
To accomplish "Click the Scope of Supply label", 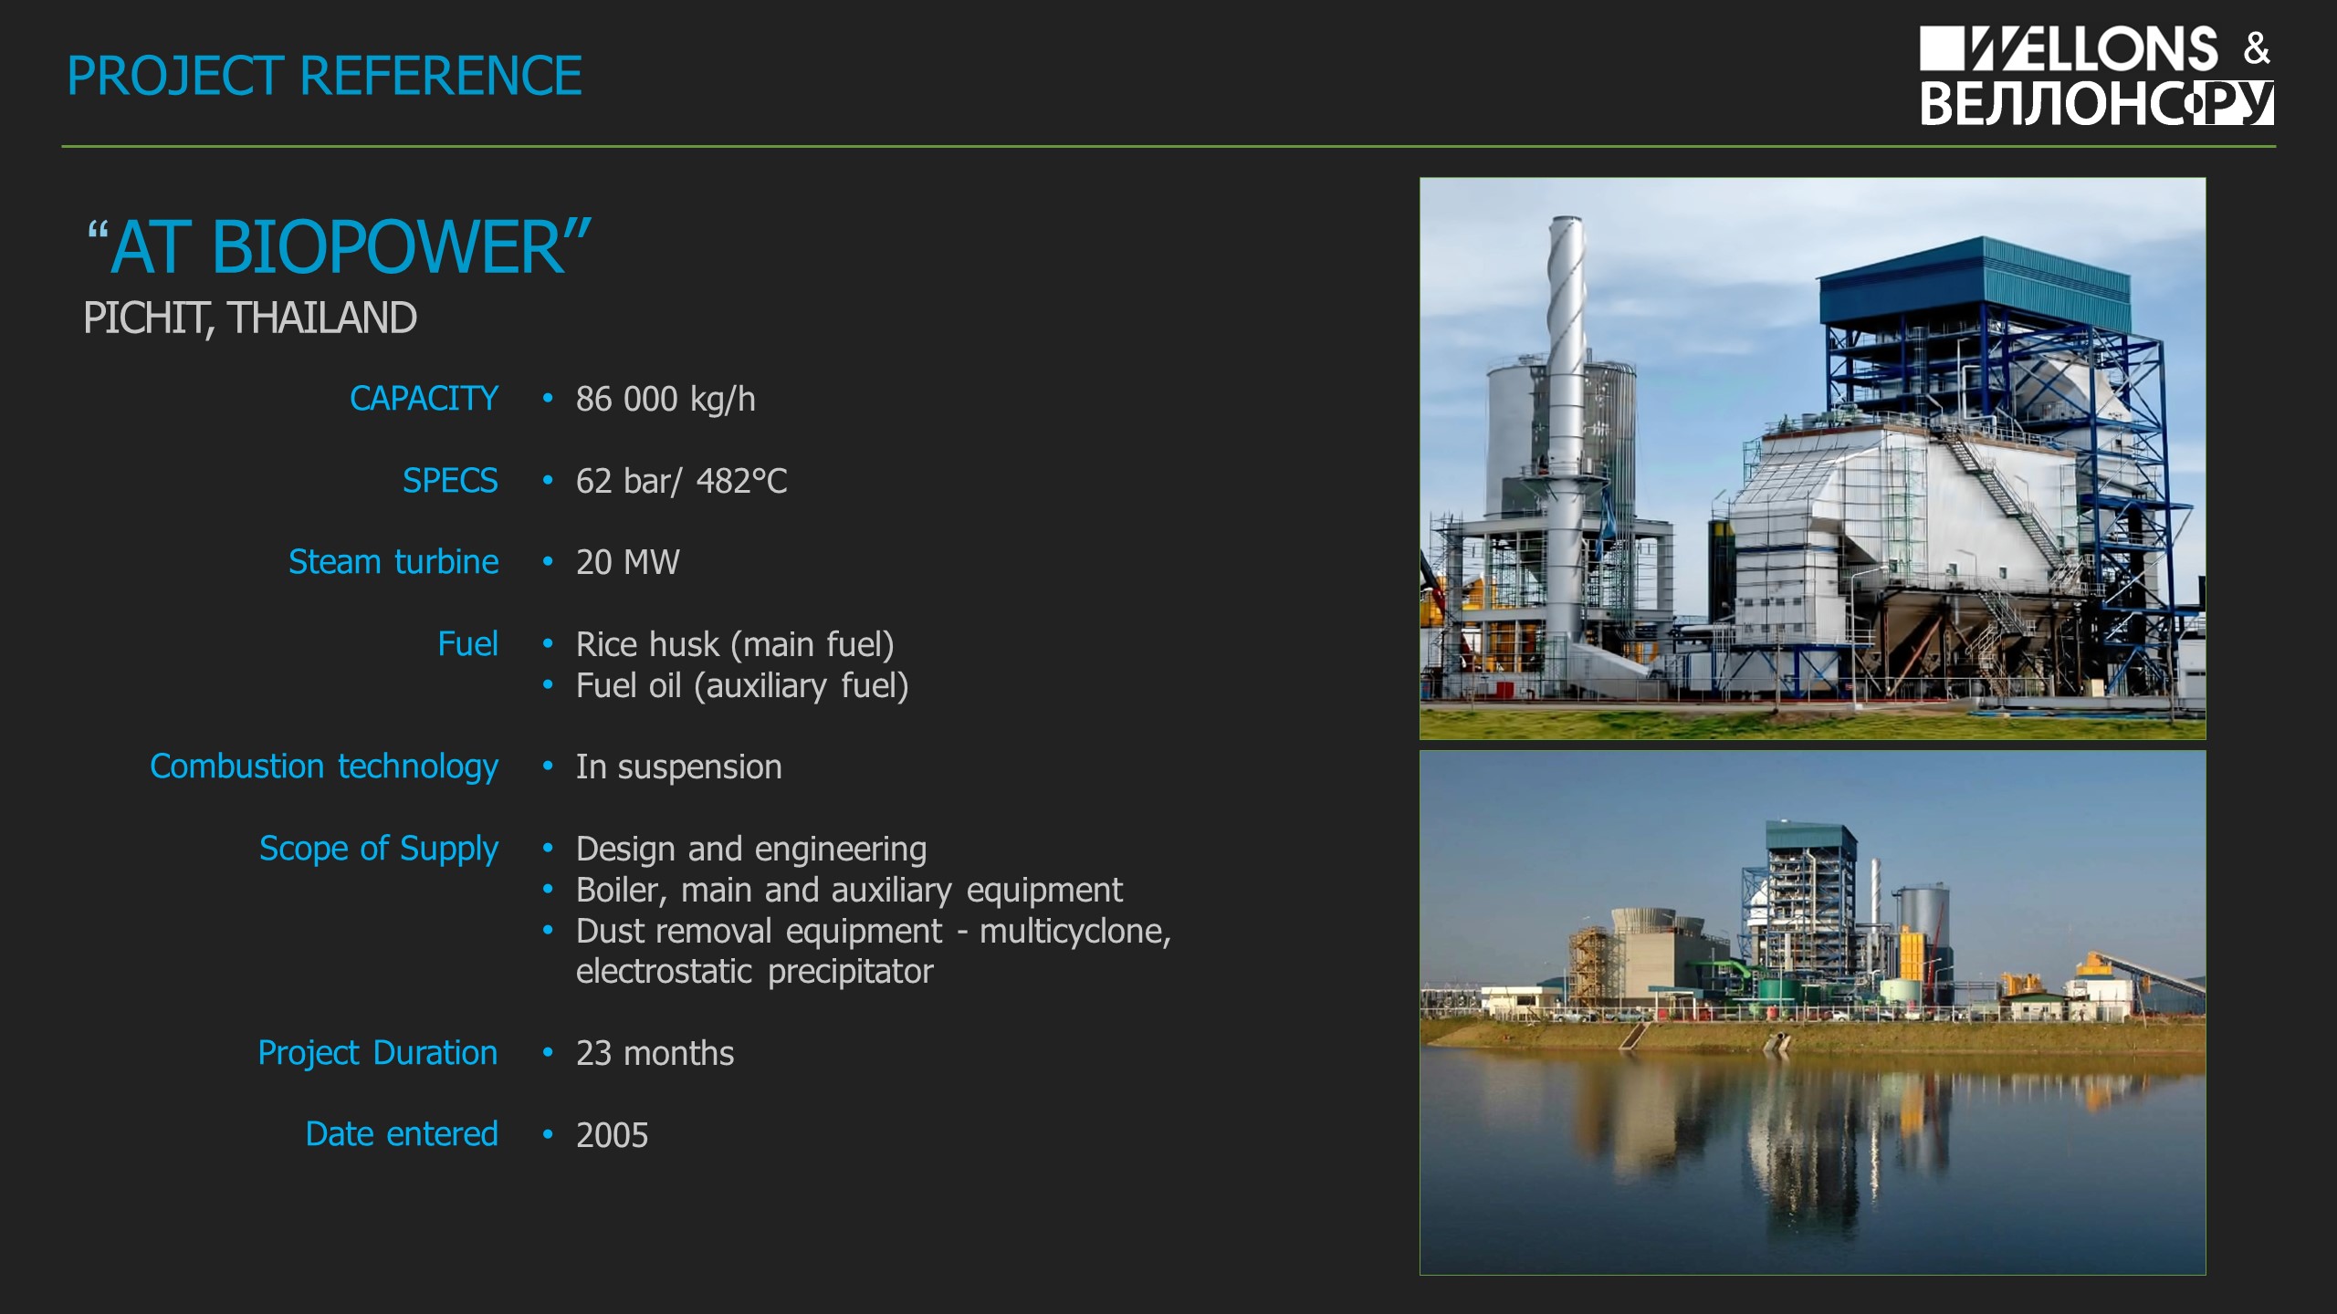I will tap(379, 850).
